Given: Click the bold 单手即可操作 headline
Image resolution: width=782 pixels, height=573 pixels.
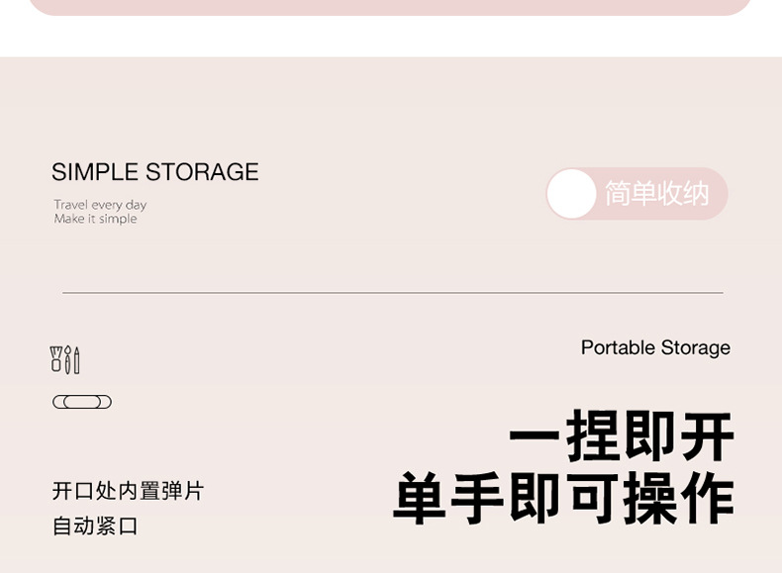Looking at the screenshot, I should pyautogui.click(x=564, y=498).
